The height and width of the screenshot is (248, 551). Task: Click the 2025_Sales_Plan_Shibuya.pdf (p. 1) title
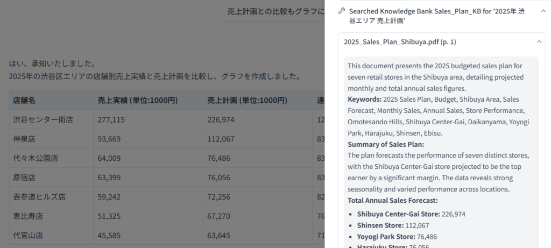point(400,41)
